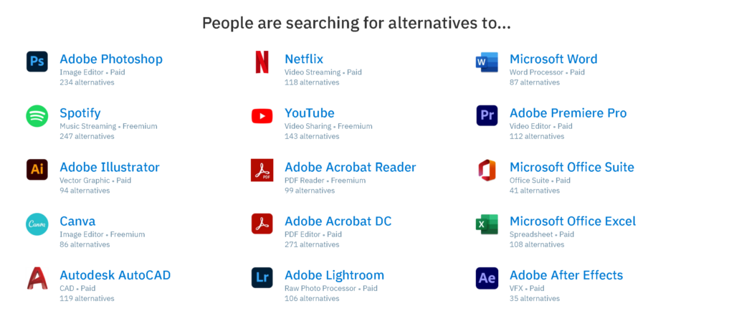The width and height of the screenshot is (734, 326).
Task: Open the Autodesk AutoCAD title link
Action: (x=115, y=275)
